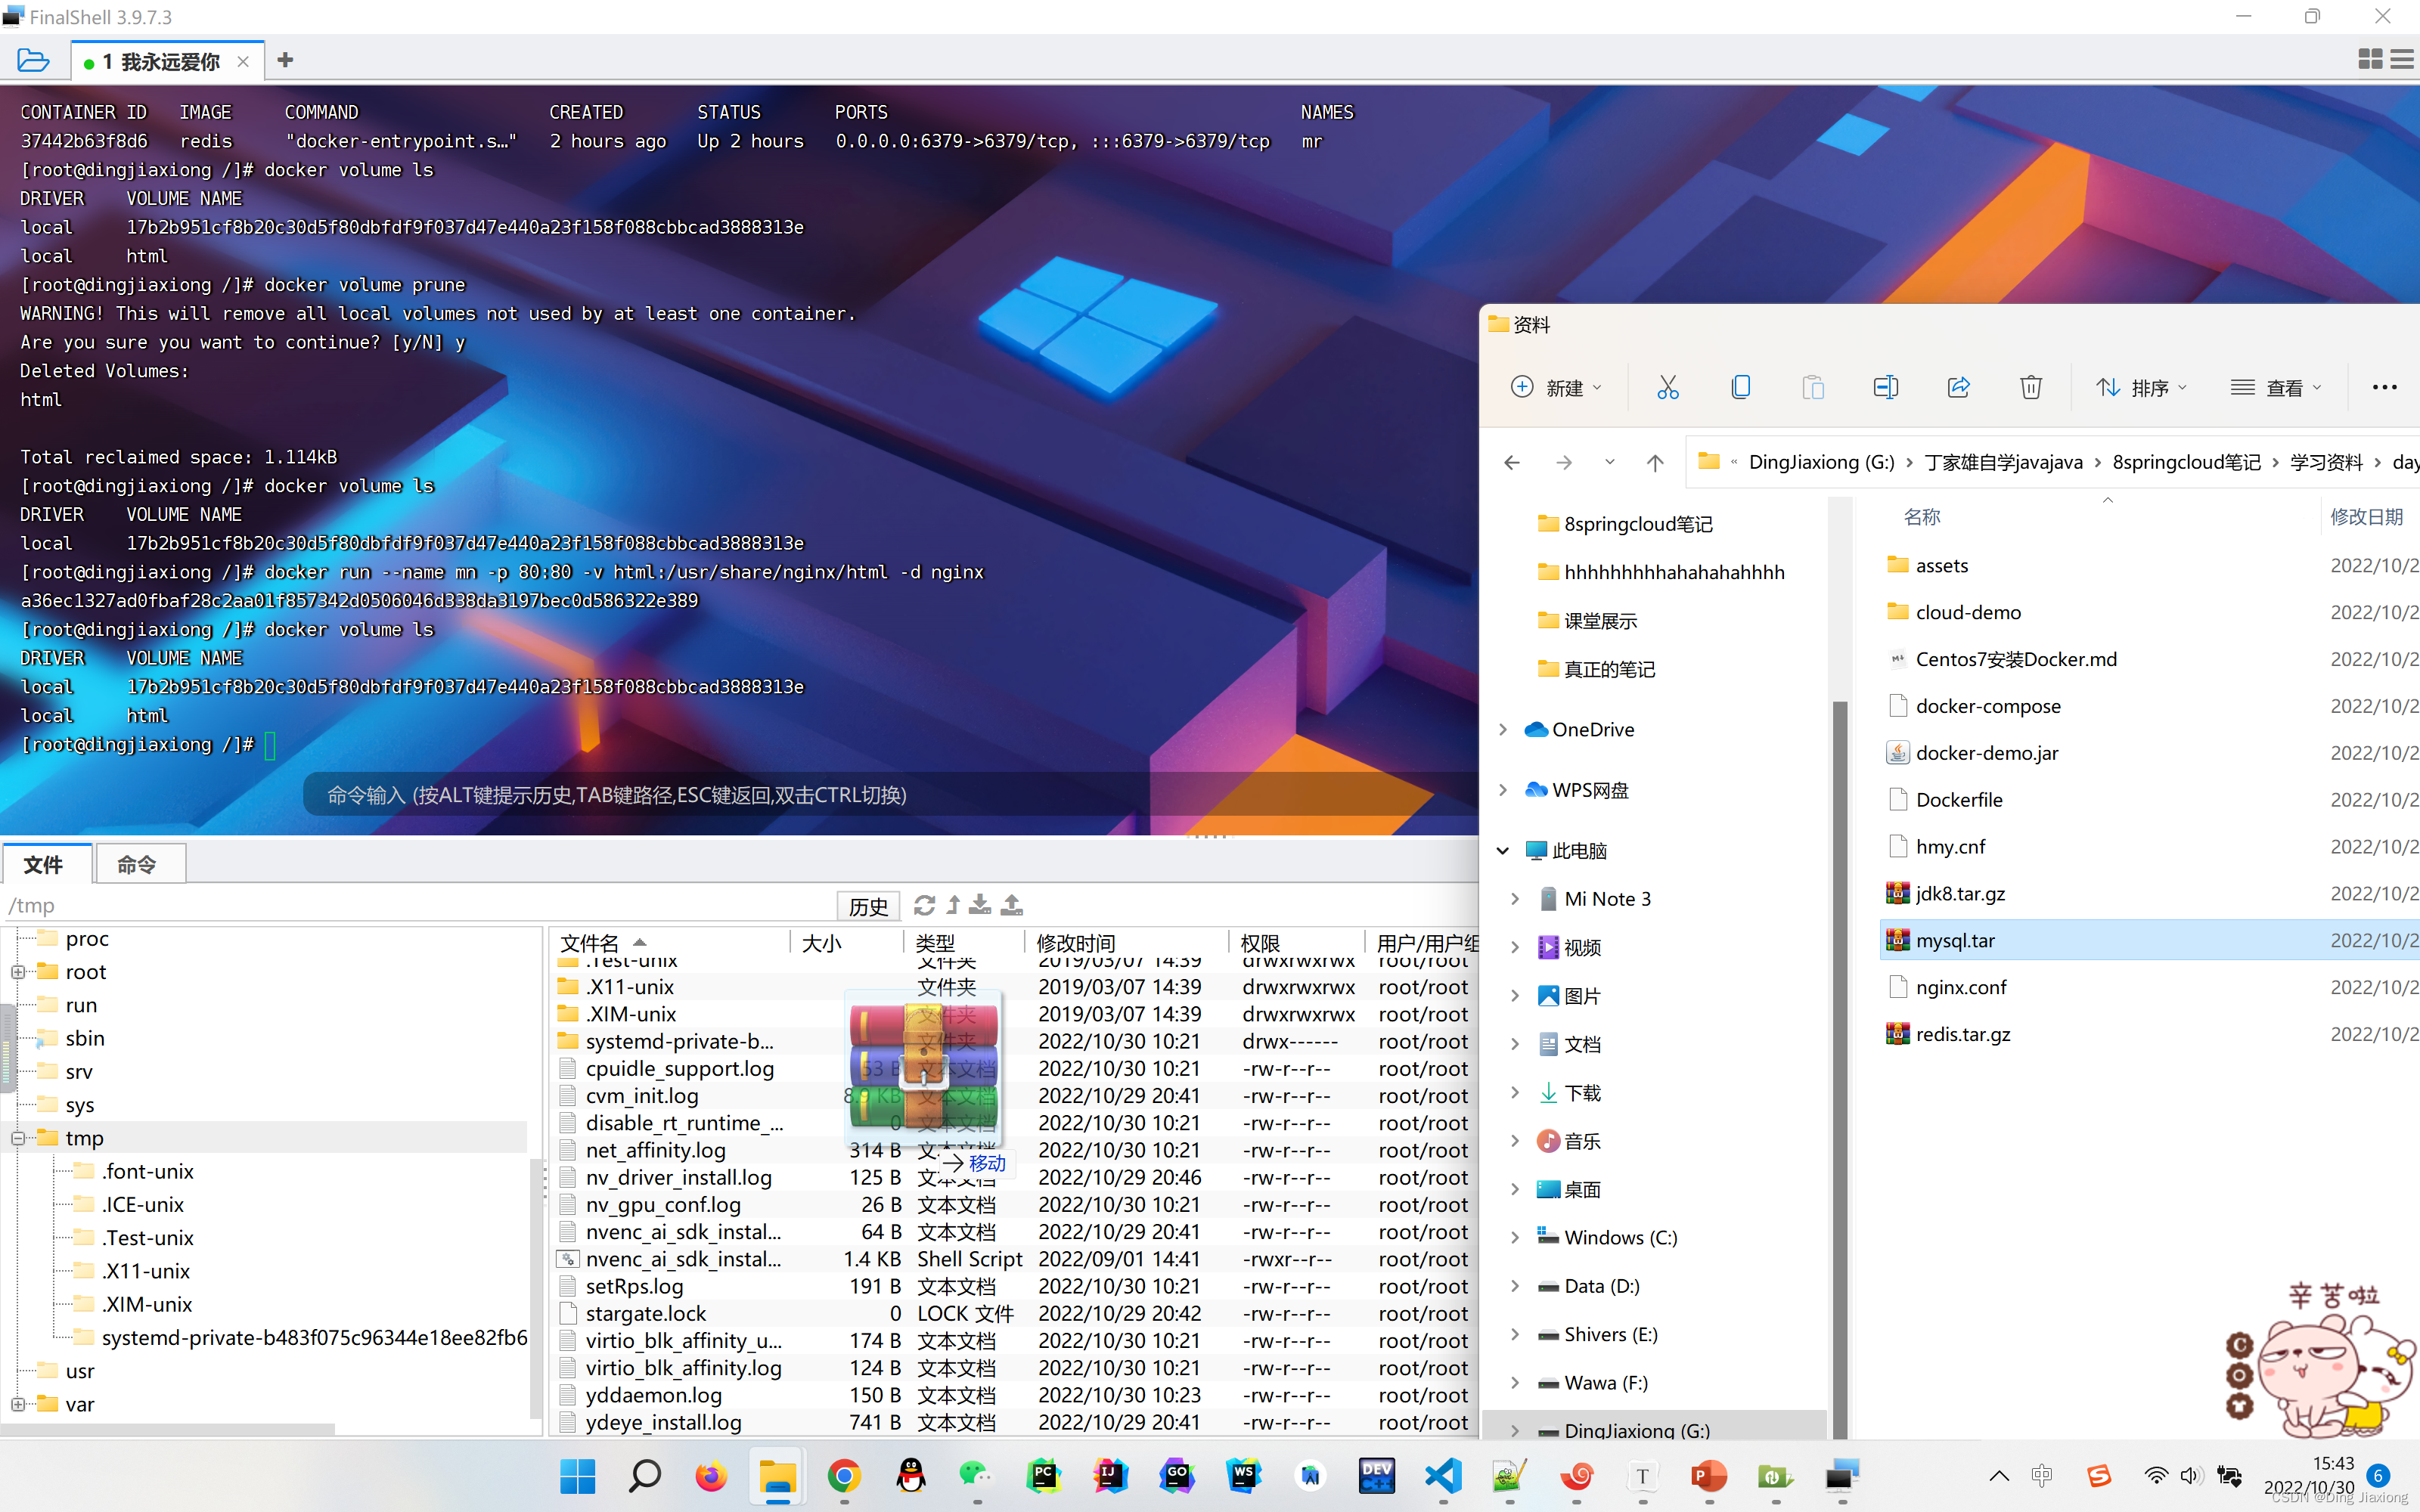Go forward in Explorer navigation

tap(1564, 462)
